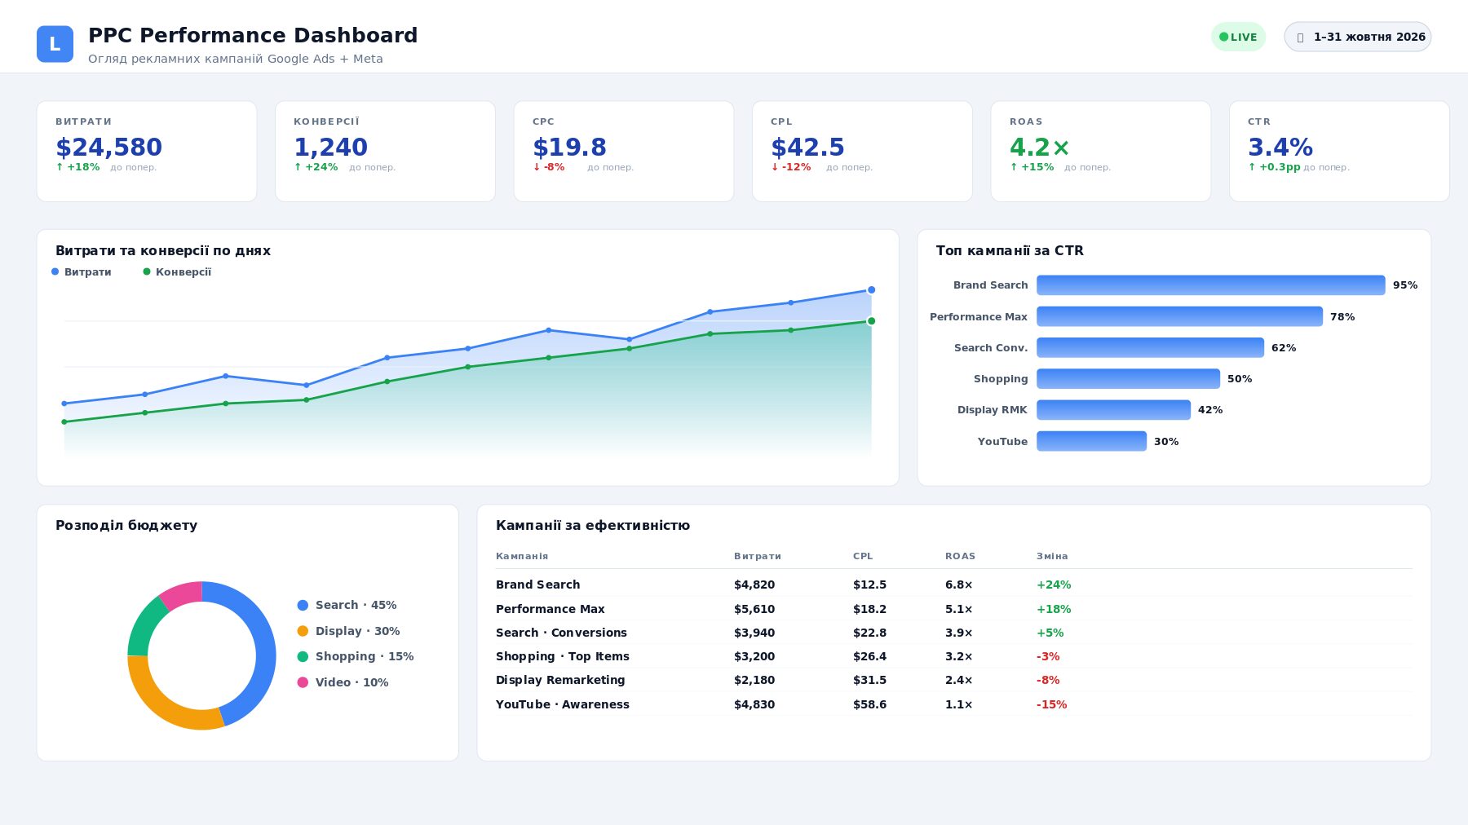Sort table by Кампанія column header

coord(522,557)
